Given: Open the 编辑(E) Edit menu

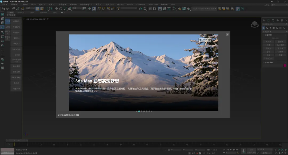Looking at the screenshot, I should pos(14,5).
